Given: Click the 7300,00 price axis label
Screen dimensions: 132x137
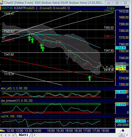Looking at the screenshot, I should point(123,85).
